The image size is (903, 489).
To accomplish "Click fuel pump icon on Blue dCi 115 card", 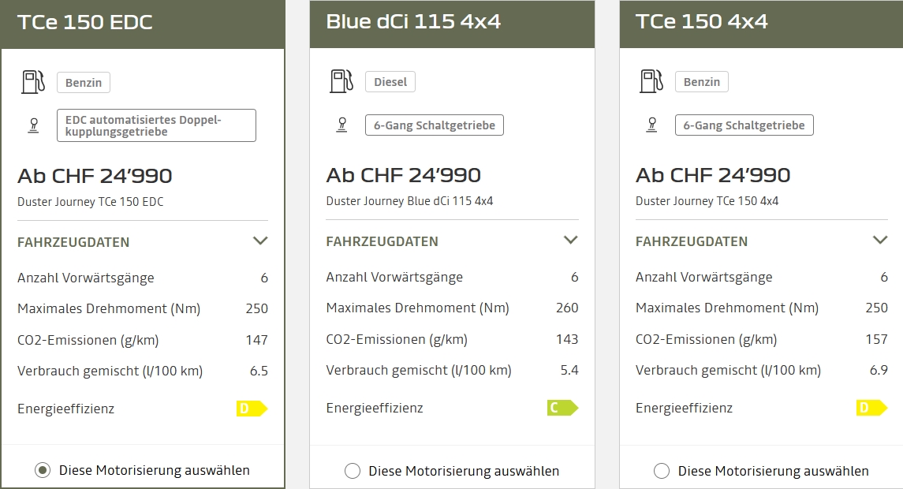I will [341, 81].
